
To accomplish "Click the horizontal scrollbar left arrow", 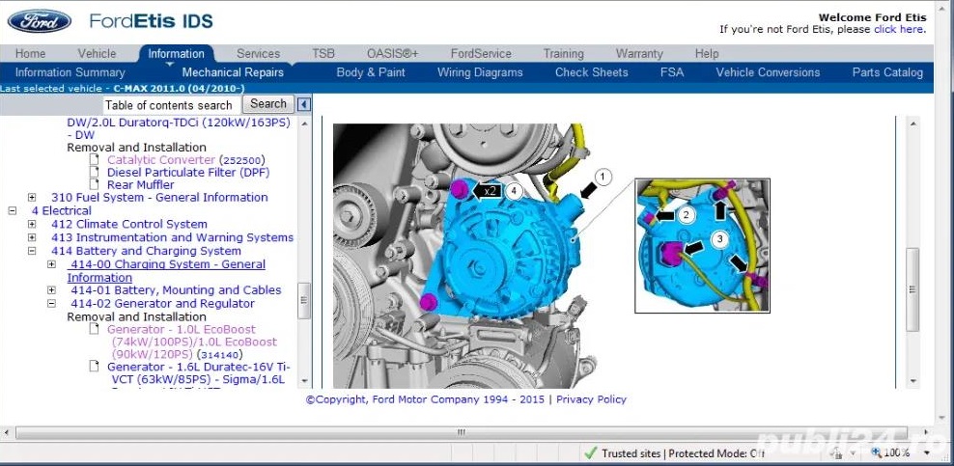I will [x=7, y=432].
